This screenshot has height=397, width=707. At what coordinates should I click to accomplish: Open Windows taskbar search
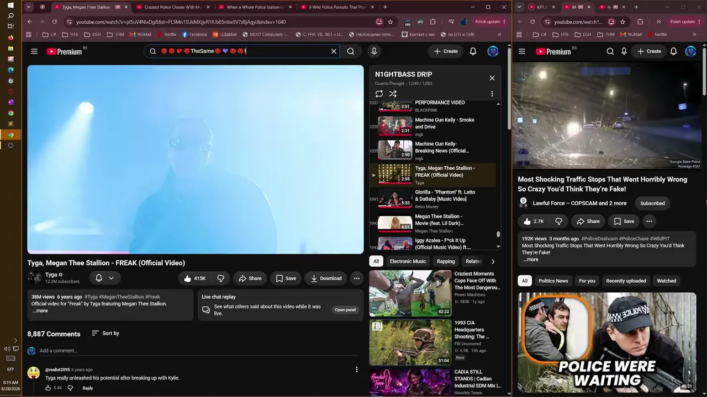(x=10, y=16)
